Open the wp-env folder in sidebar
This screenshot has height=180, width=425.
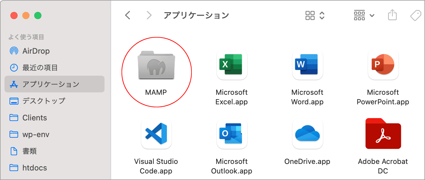(x=55, y=134)
